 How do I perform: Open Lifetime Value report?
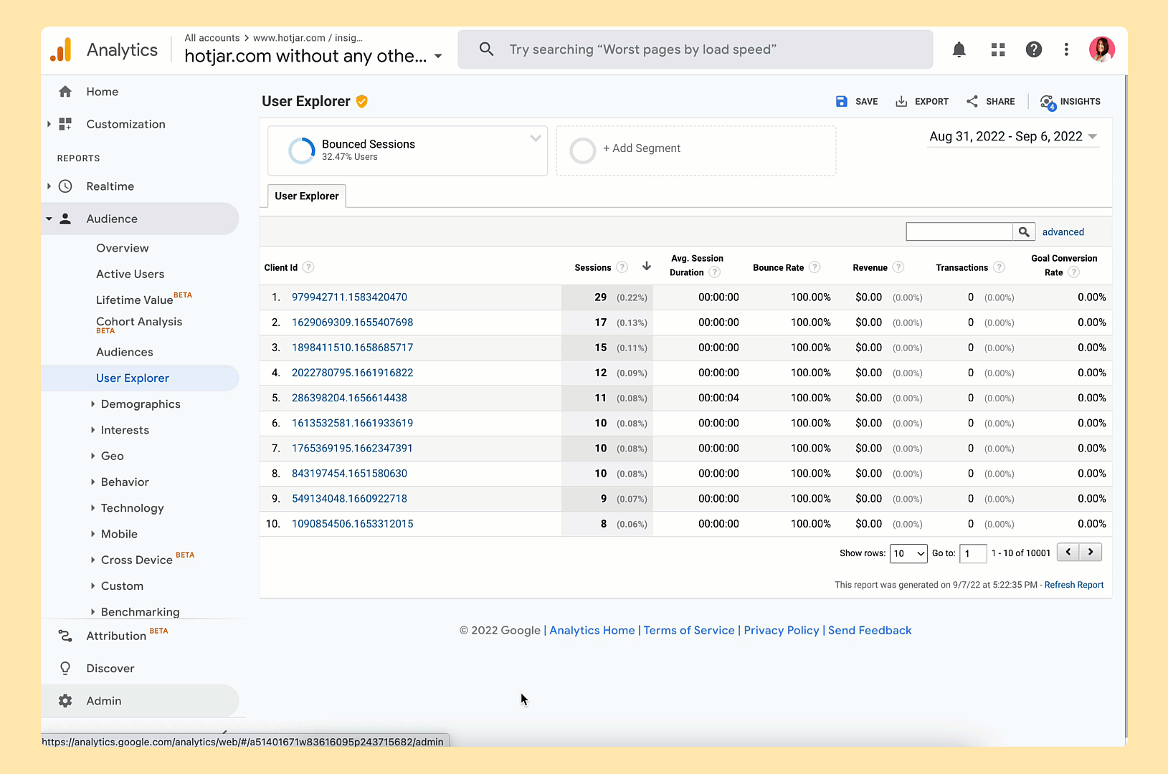[x=135, y=300]
